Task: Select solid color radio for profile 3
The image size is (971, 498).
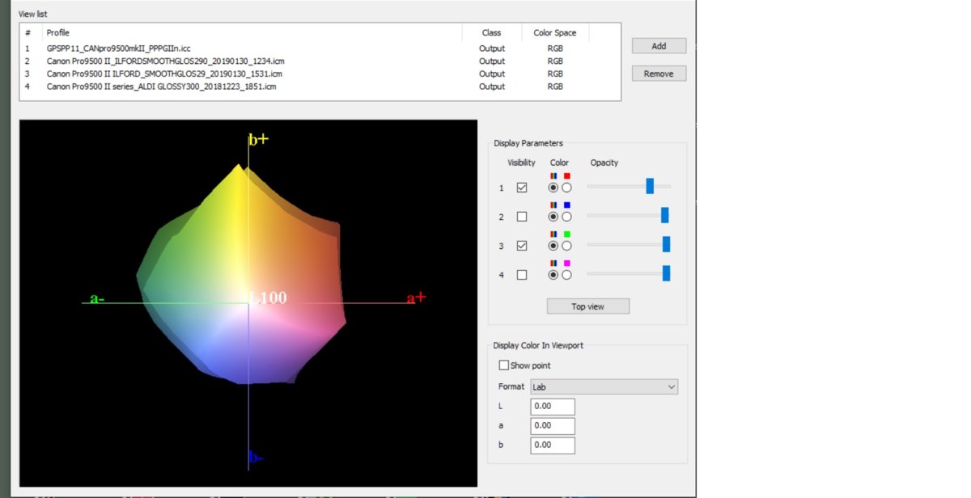Action: (x=566, y=246)
